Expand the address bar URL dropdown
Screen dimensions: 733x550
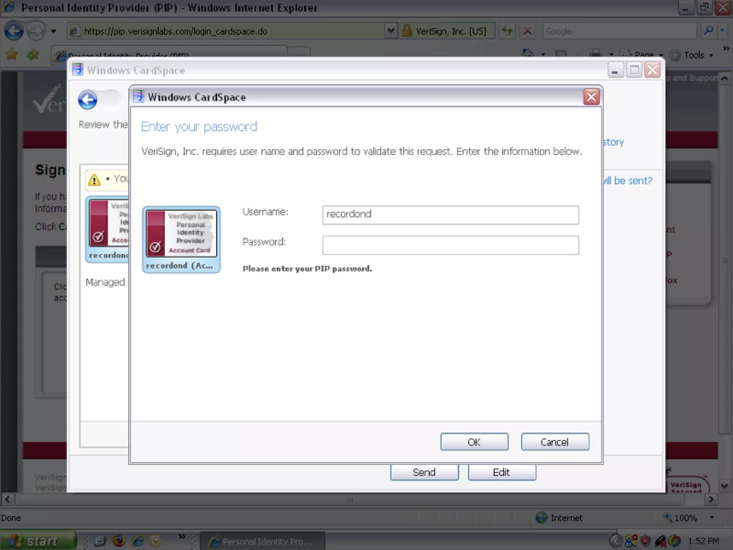(390, 31)
